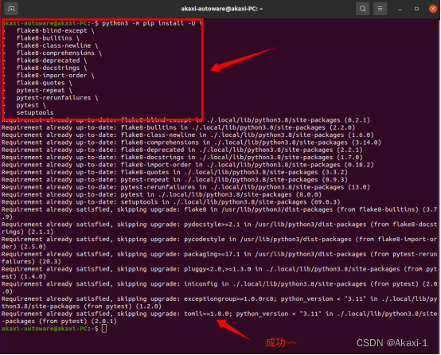This screenshot has height=355, width=441.
Task: Click output line for flake8-docstrings (1.7.0)
Action: click(x=182, y=158)
